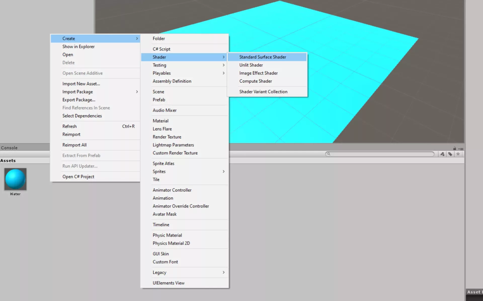Create an Avatar Mask
The height and width of the screenshot is (301, 483).
click(x=185, y=214)
